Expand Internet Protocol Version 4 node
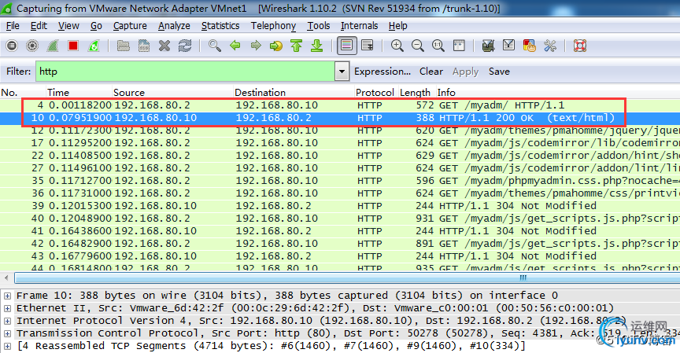The width and height of the screenshot is (680, 353). click(7, 321)
